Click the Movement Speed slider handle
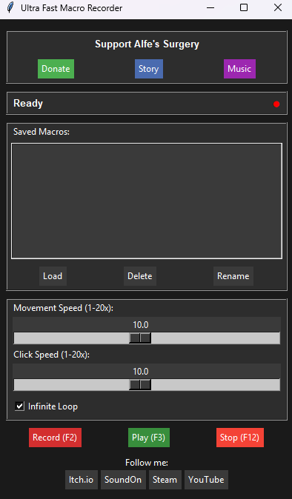The height and width of the screenshot is (499, 292). pos(140,338)
